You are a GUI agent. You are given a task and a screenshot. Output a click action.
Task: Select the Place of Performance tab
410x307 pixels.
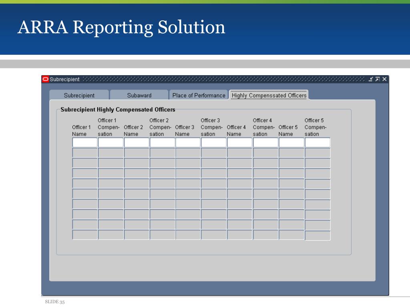pos(199,95)
